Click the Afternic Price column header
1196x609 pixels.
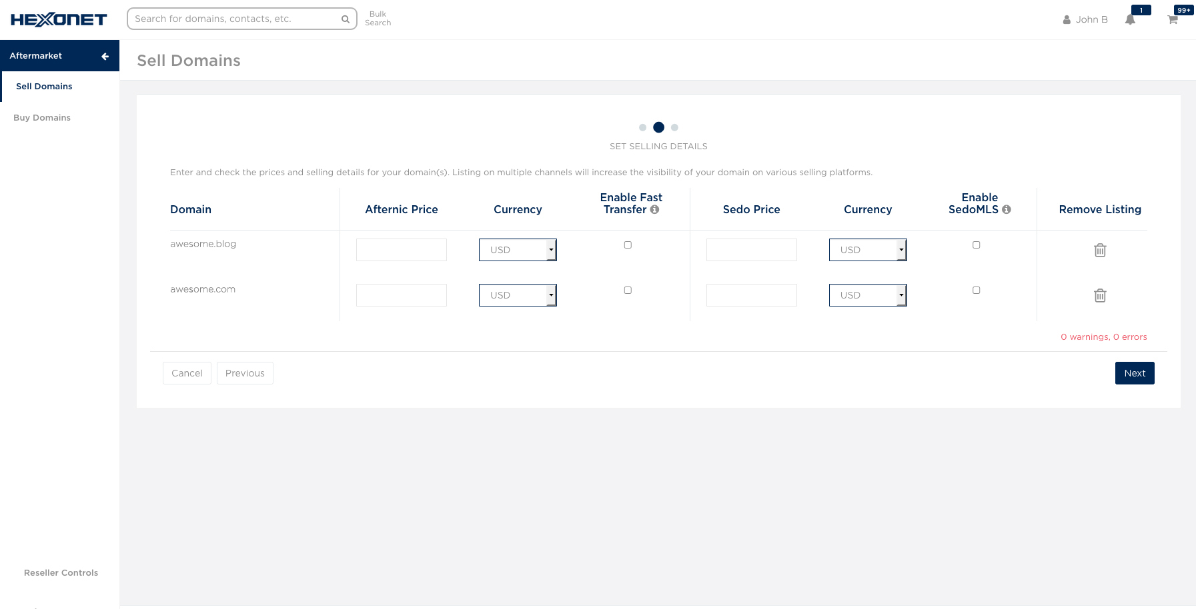[402, 209]
